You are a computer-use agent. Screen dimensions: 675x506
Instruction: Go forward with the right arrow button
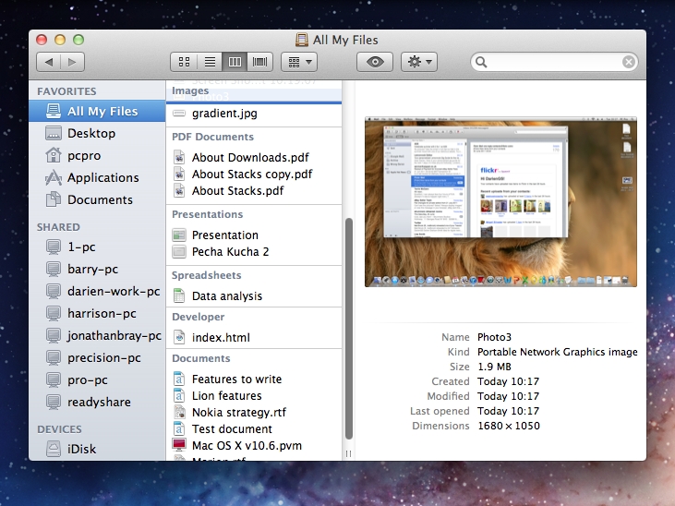point(72,62)
